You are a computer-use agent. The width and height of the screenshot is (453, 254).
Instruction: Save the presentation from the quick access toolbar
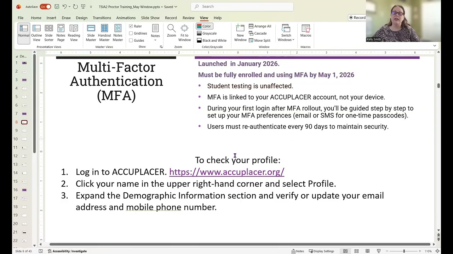pos(56,6)
